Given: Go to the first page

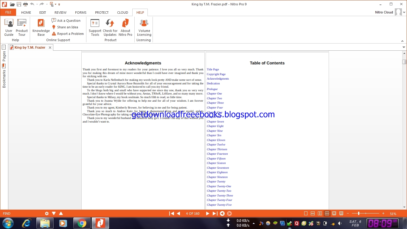Looking at the screenshot, I should click(172, 213).
